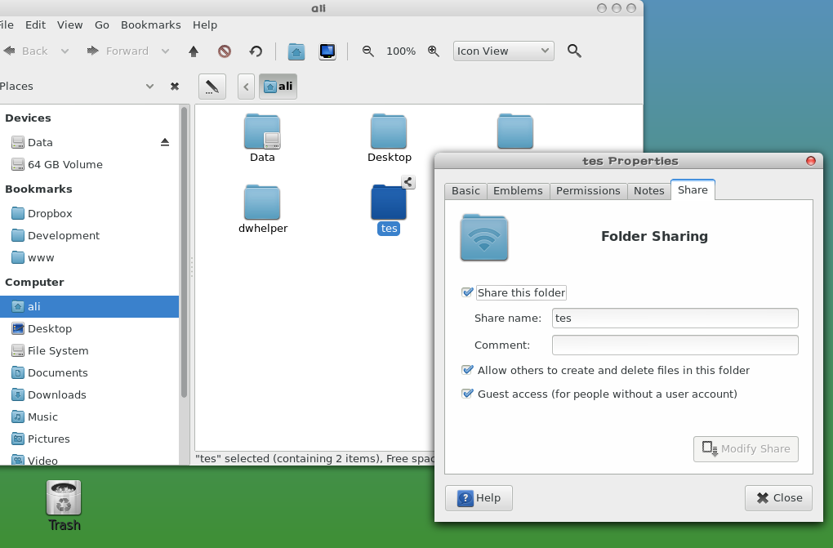Viewport: 833px width, 548px height.
Task: Click the Up parent folder arrow icon
Action: tap(194, 51)
